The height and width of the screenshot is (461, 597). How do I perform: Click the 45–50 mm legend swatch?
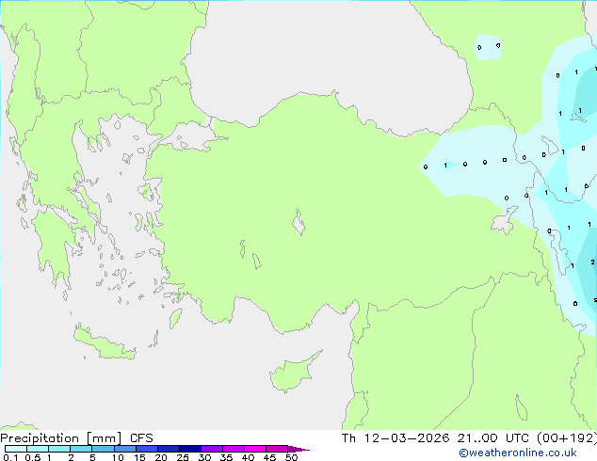tap(277, 449)
